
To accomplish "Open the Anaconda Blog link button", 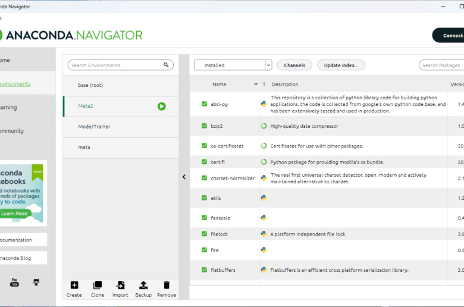I will coord(23,258).
